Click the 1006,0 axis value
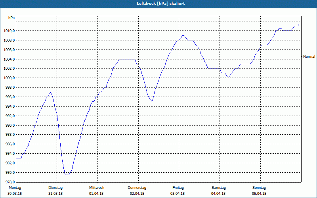 [x=9, y=50]
